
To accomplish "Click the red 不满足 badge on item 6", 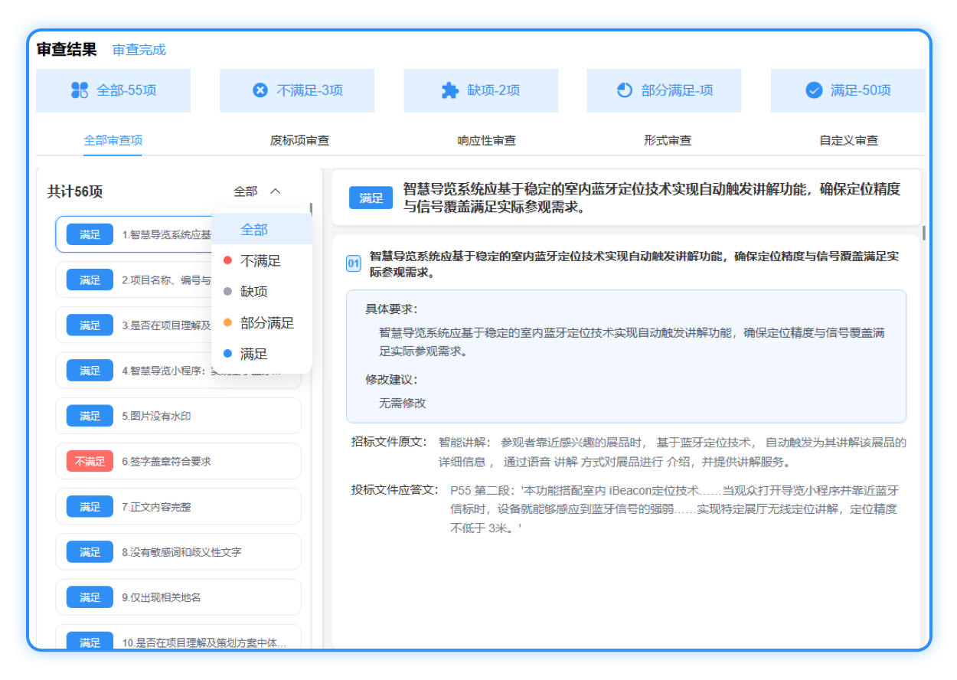I will point(90,462).
